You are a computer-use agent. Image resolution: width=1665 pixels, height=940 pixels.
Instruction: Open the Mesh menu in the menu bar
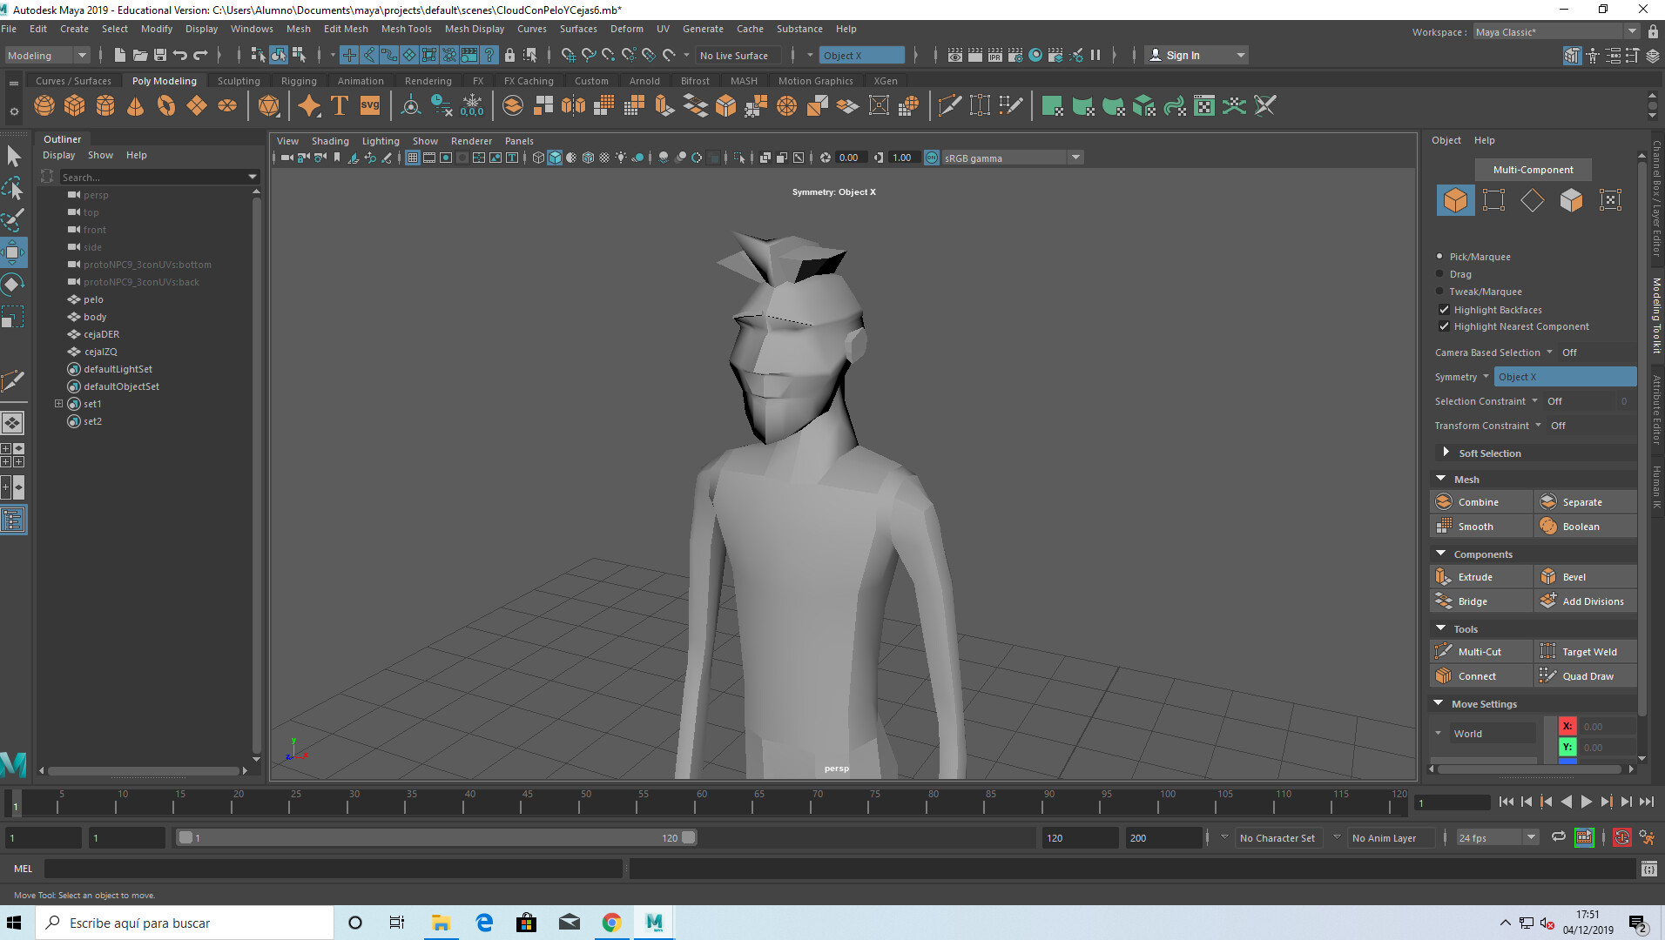(299, 29)
